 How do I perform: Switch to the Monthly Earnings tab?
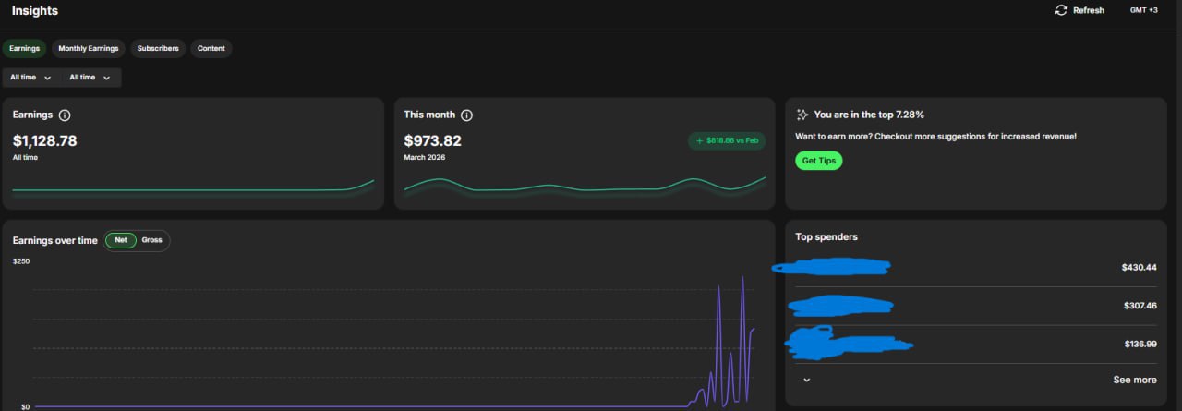pyautogui.click(x=89, y=48)
